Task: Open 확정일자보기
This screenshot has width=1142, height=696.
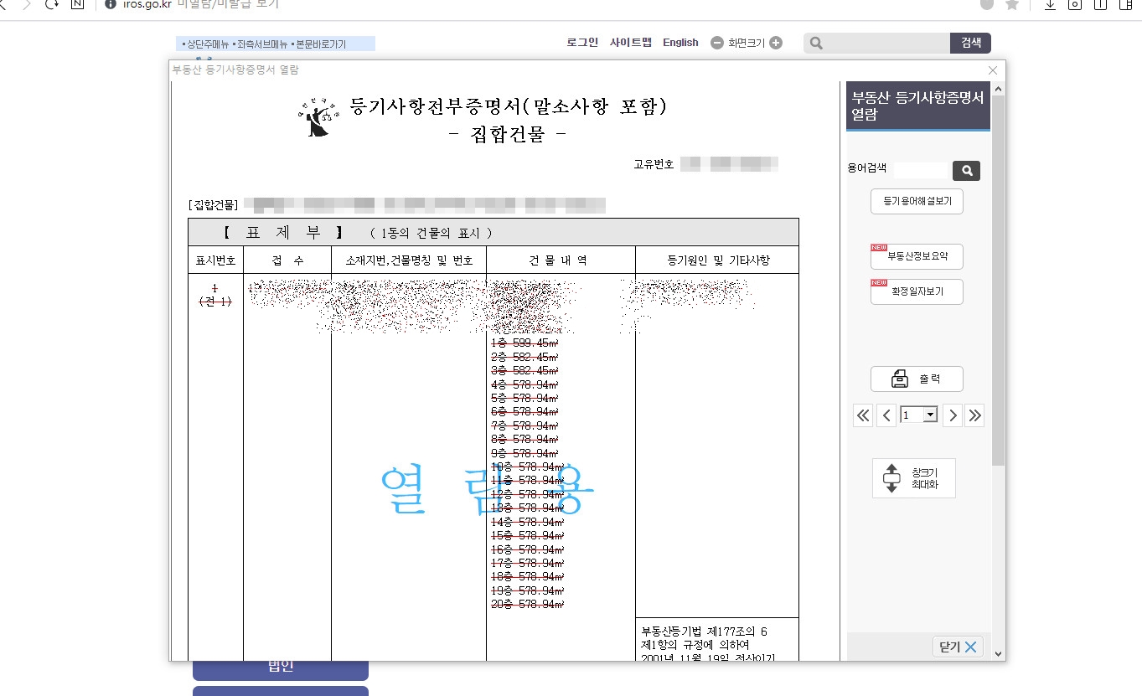Action: 917,291
